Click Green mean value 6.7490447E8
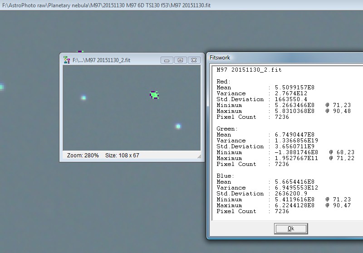 click(x=294, y=135)
